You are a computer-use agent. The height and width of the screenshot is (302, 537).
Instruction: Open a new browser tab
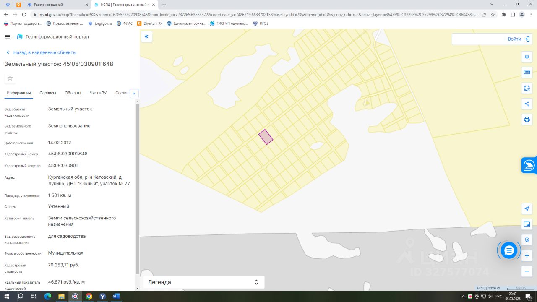(x=164, y=5)
